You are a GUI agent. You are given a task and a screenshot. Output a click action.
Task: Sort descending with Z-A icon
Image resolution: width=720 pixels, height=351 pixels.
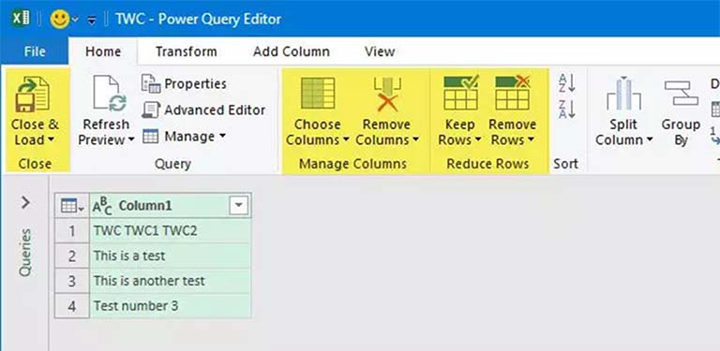(x=566, y=110)
